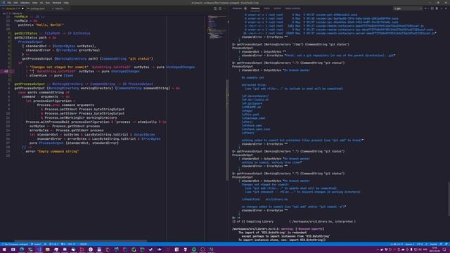Click the kill terminal trash icon
450x253 pixels.
point(437,8)
